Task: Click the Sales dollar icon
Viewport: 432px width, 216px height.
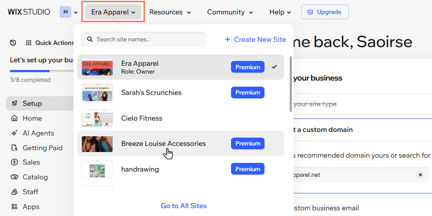Action: pyautogui.click(x=14, y=162)
